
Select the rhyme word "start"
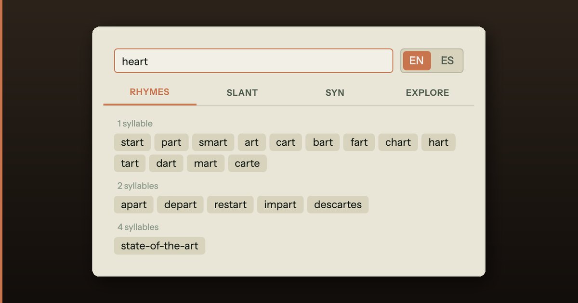point(132,142)
